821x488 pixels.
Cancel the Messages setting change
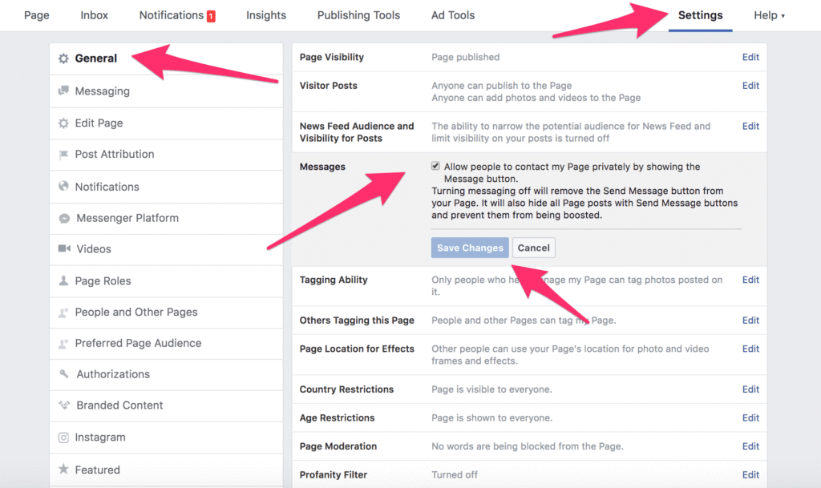(533, 248)
